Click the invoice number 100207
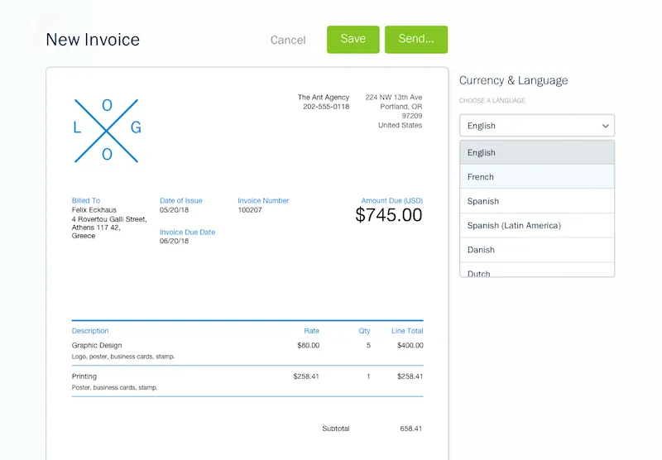 tap(250, 209)
